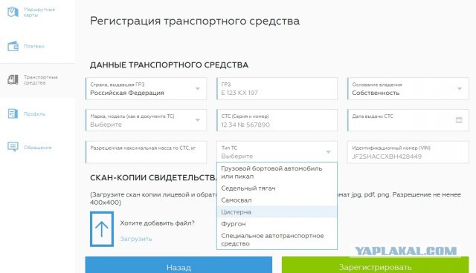Click the ГРЗ input field
Image resolution: width=476 pixels, height=273 pixels.
277,89
